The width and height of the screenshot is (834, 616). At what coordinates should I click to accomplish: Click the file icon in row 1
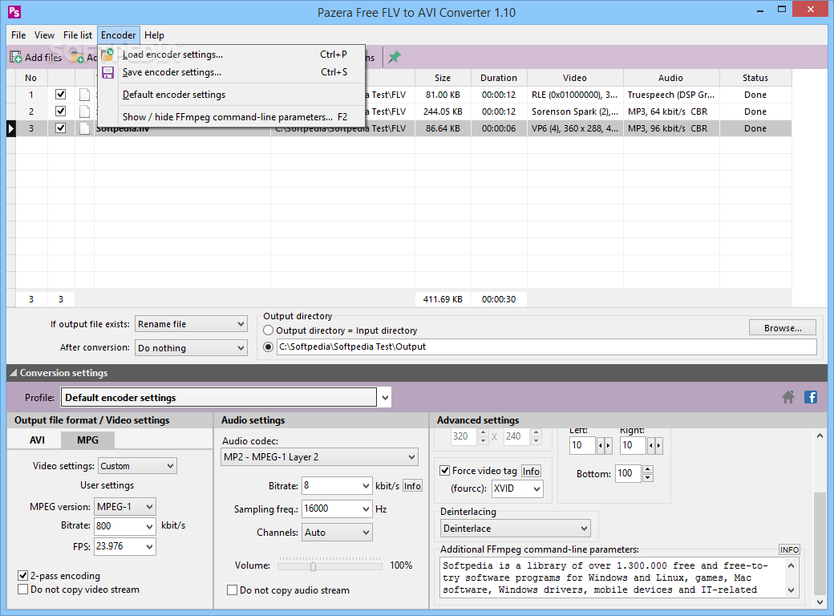coord(84,95)
